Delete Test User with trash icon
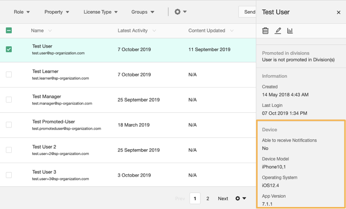The width and height of the screenshot is (346, 209). 265,31
